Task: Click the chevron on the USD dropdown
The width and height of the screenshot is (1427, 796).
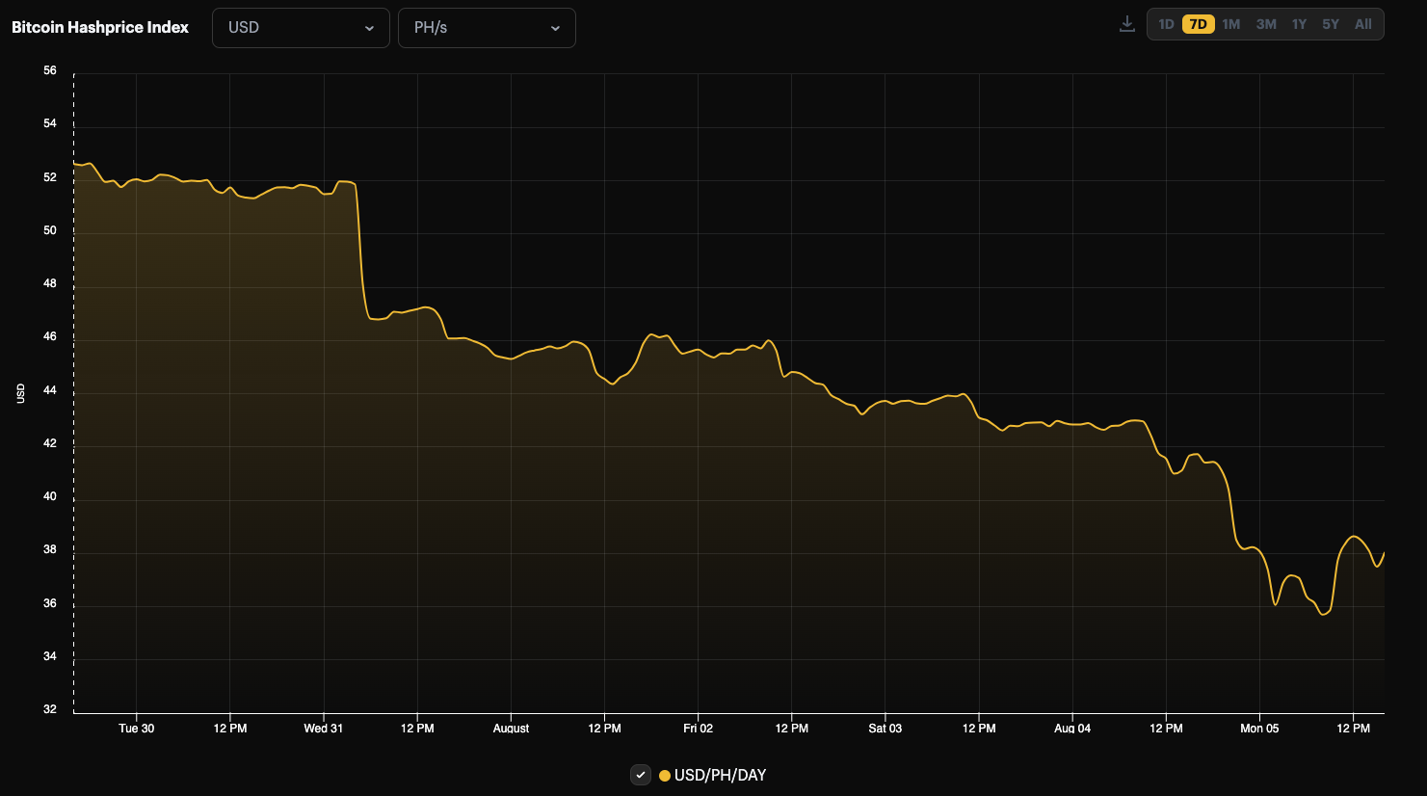Action: pos(371,28)
